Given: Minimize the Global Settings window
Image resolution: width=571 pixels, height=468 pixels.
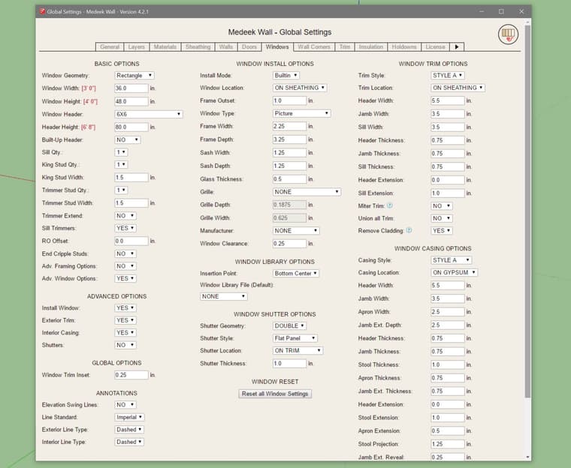Looking at the screenshot, I should coord(480,12).
